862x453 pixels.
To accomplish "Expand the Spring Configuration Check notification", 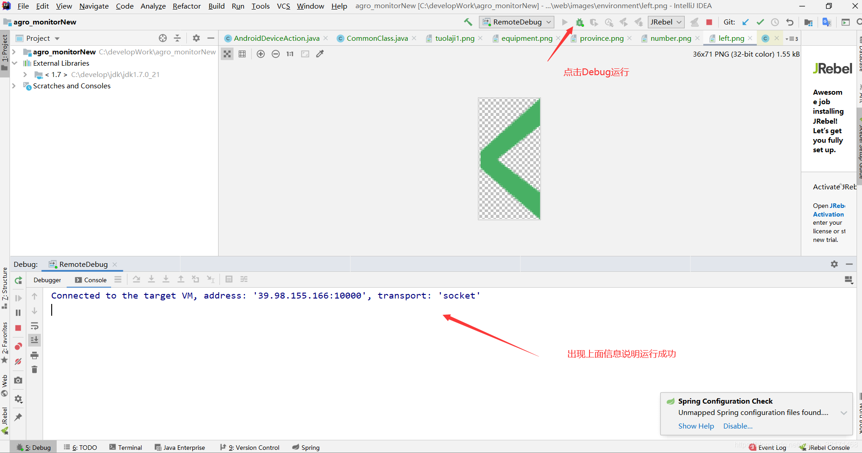I will pos(844,413).
